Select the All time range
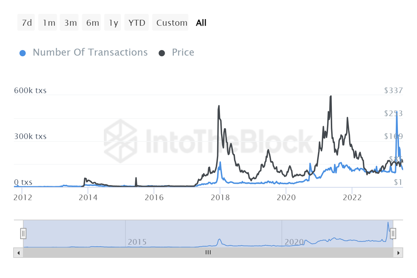The height and width of the screenshot is (278, 417). [201, 23]
